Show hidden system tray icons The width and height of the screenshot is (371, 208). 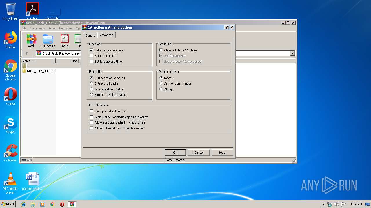click(323, 204)
